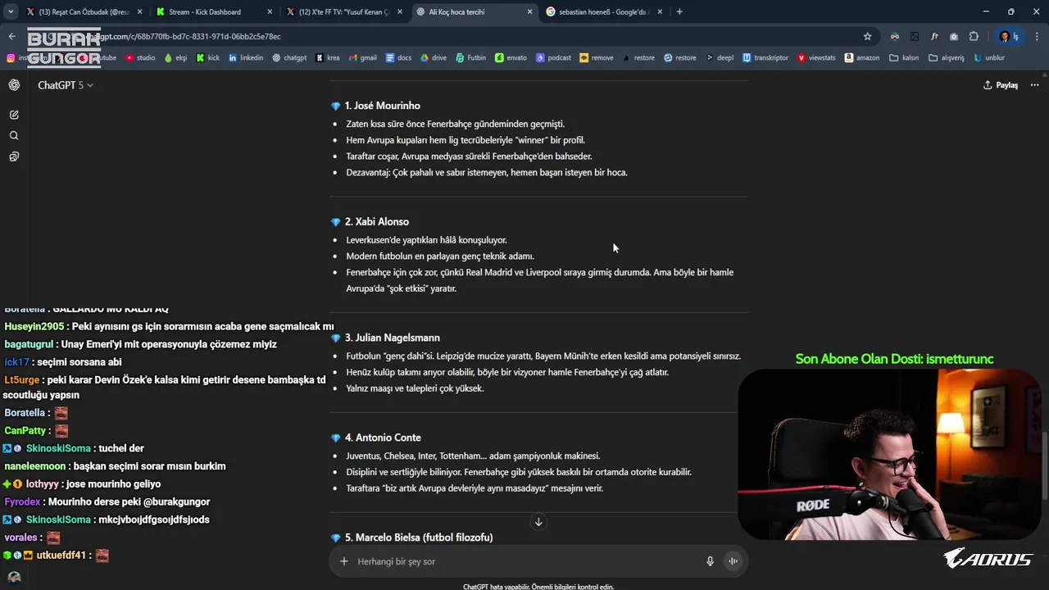Close the Ali Koç hoca tercihi tab

[x=529, y=11]
